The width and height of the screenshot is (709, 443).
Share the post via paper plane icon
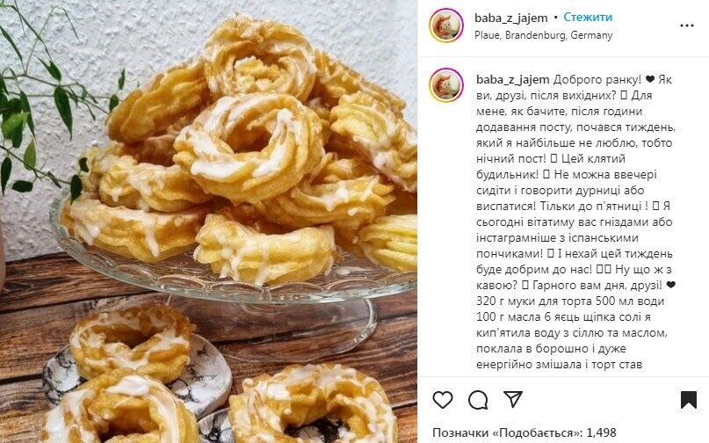(x=513, y=399)
